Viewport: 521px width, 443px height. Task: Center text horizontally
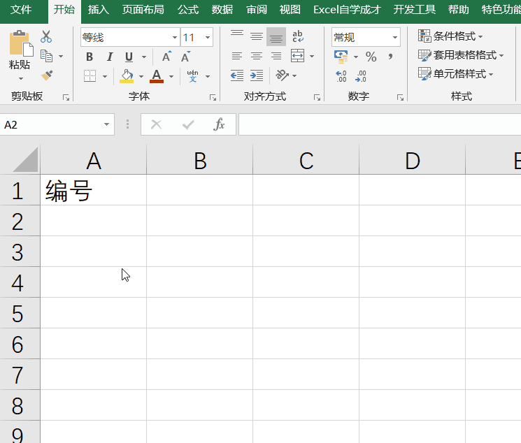pos(257,56)
